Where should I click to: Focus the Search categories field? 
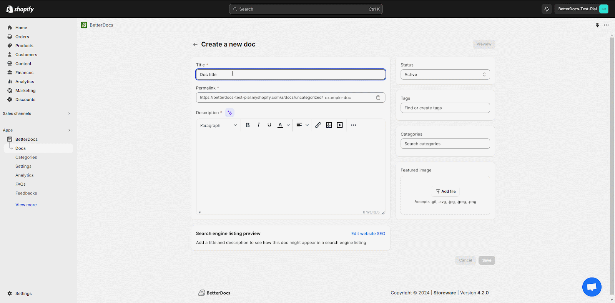[x=445, y=144]
